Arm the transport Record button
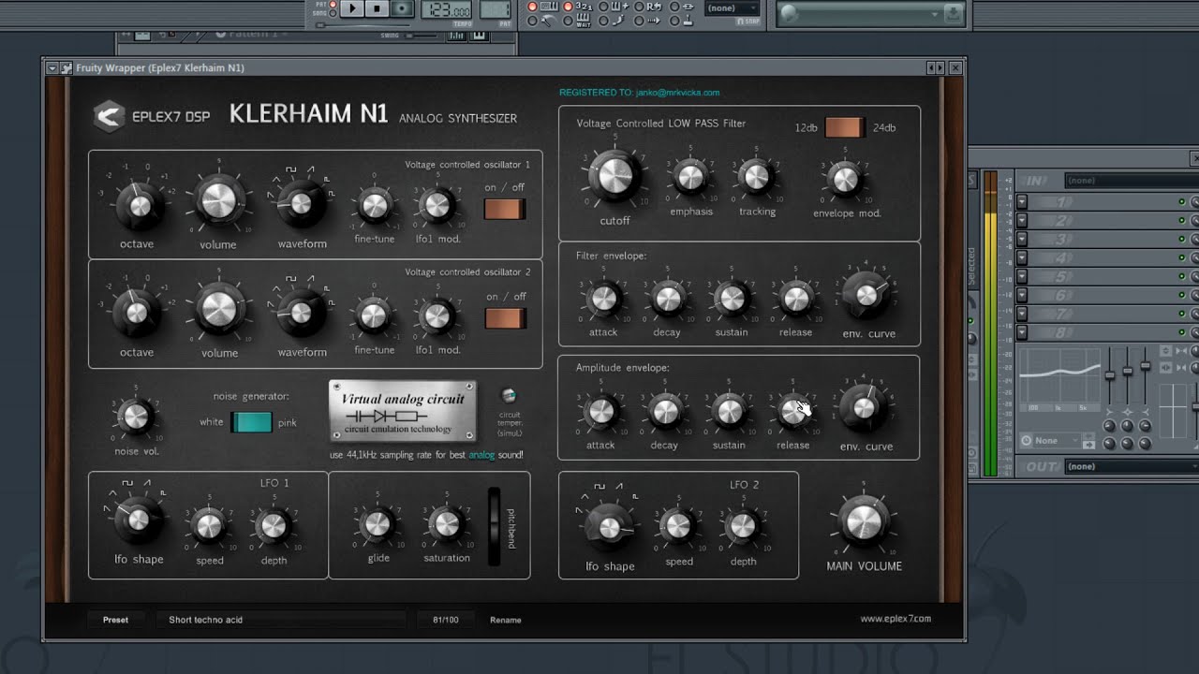1199x674 pixels. click(x=402, y=8)
